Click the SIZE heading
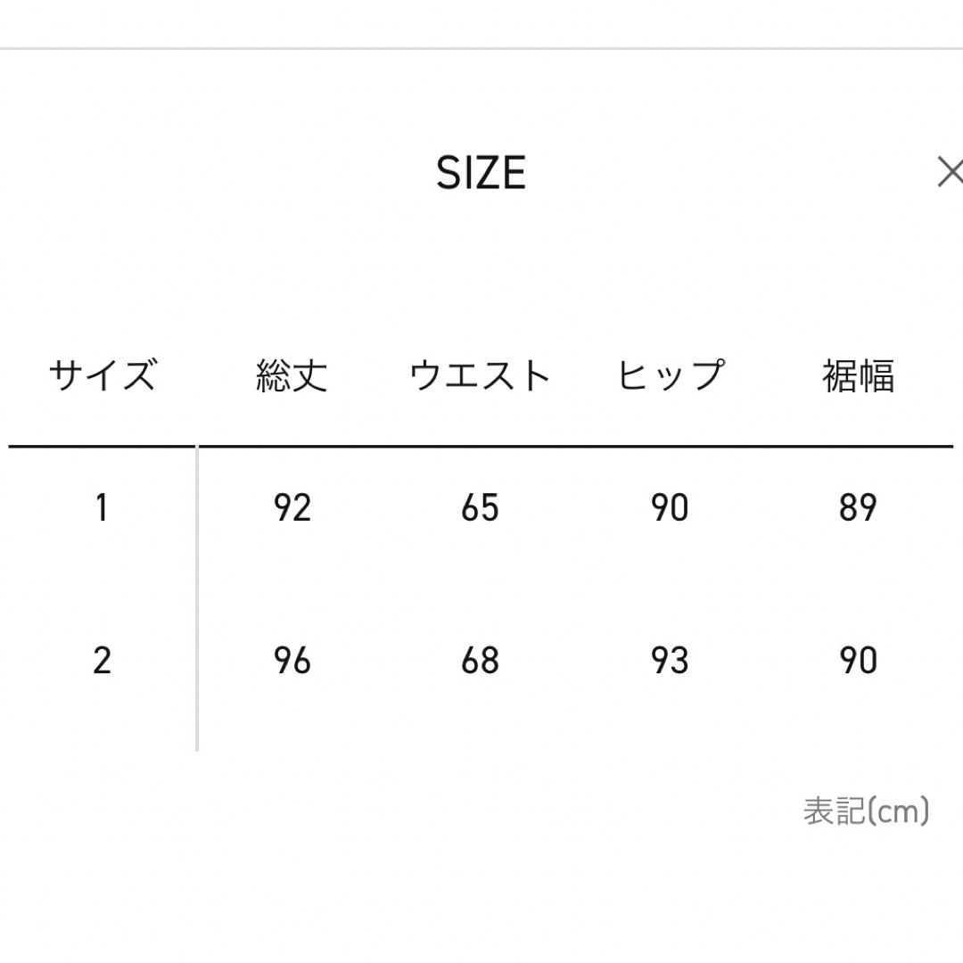The image size is (963, 963). click(x=481, y=173)
